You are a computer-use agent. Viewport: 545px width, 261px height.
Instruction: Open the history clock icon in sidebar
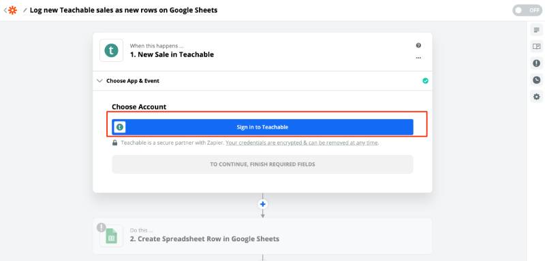tap(536, 80)
